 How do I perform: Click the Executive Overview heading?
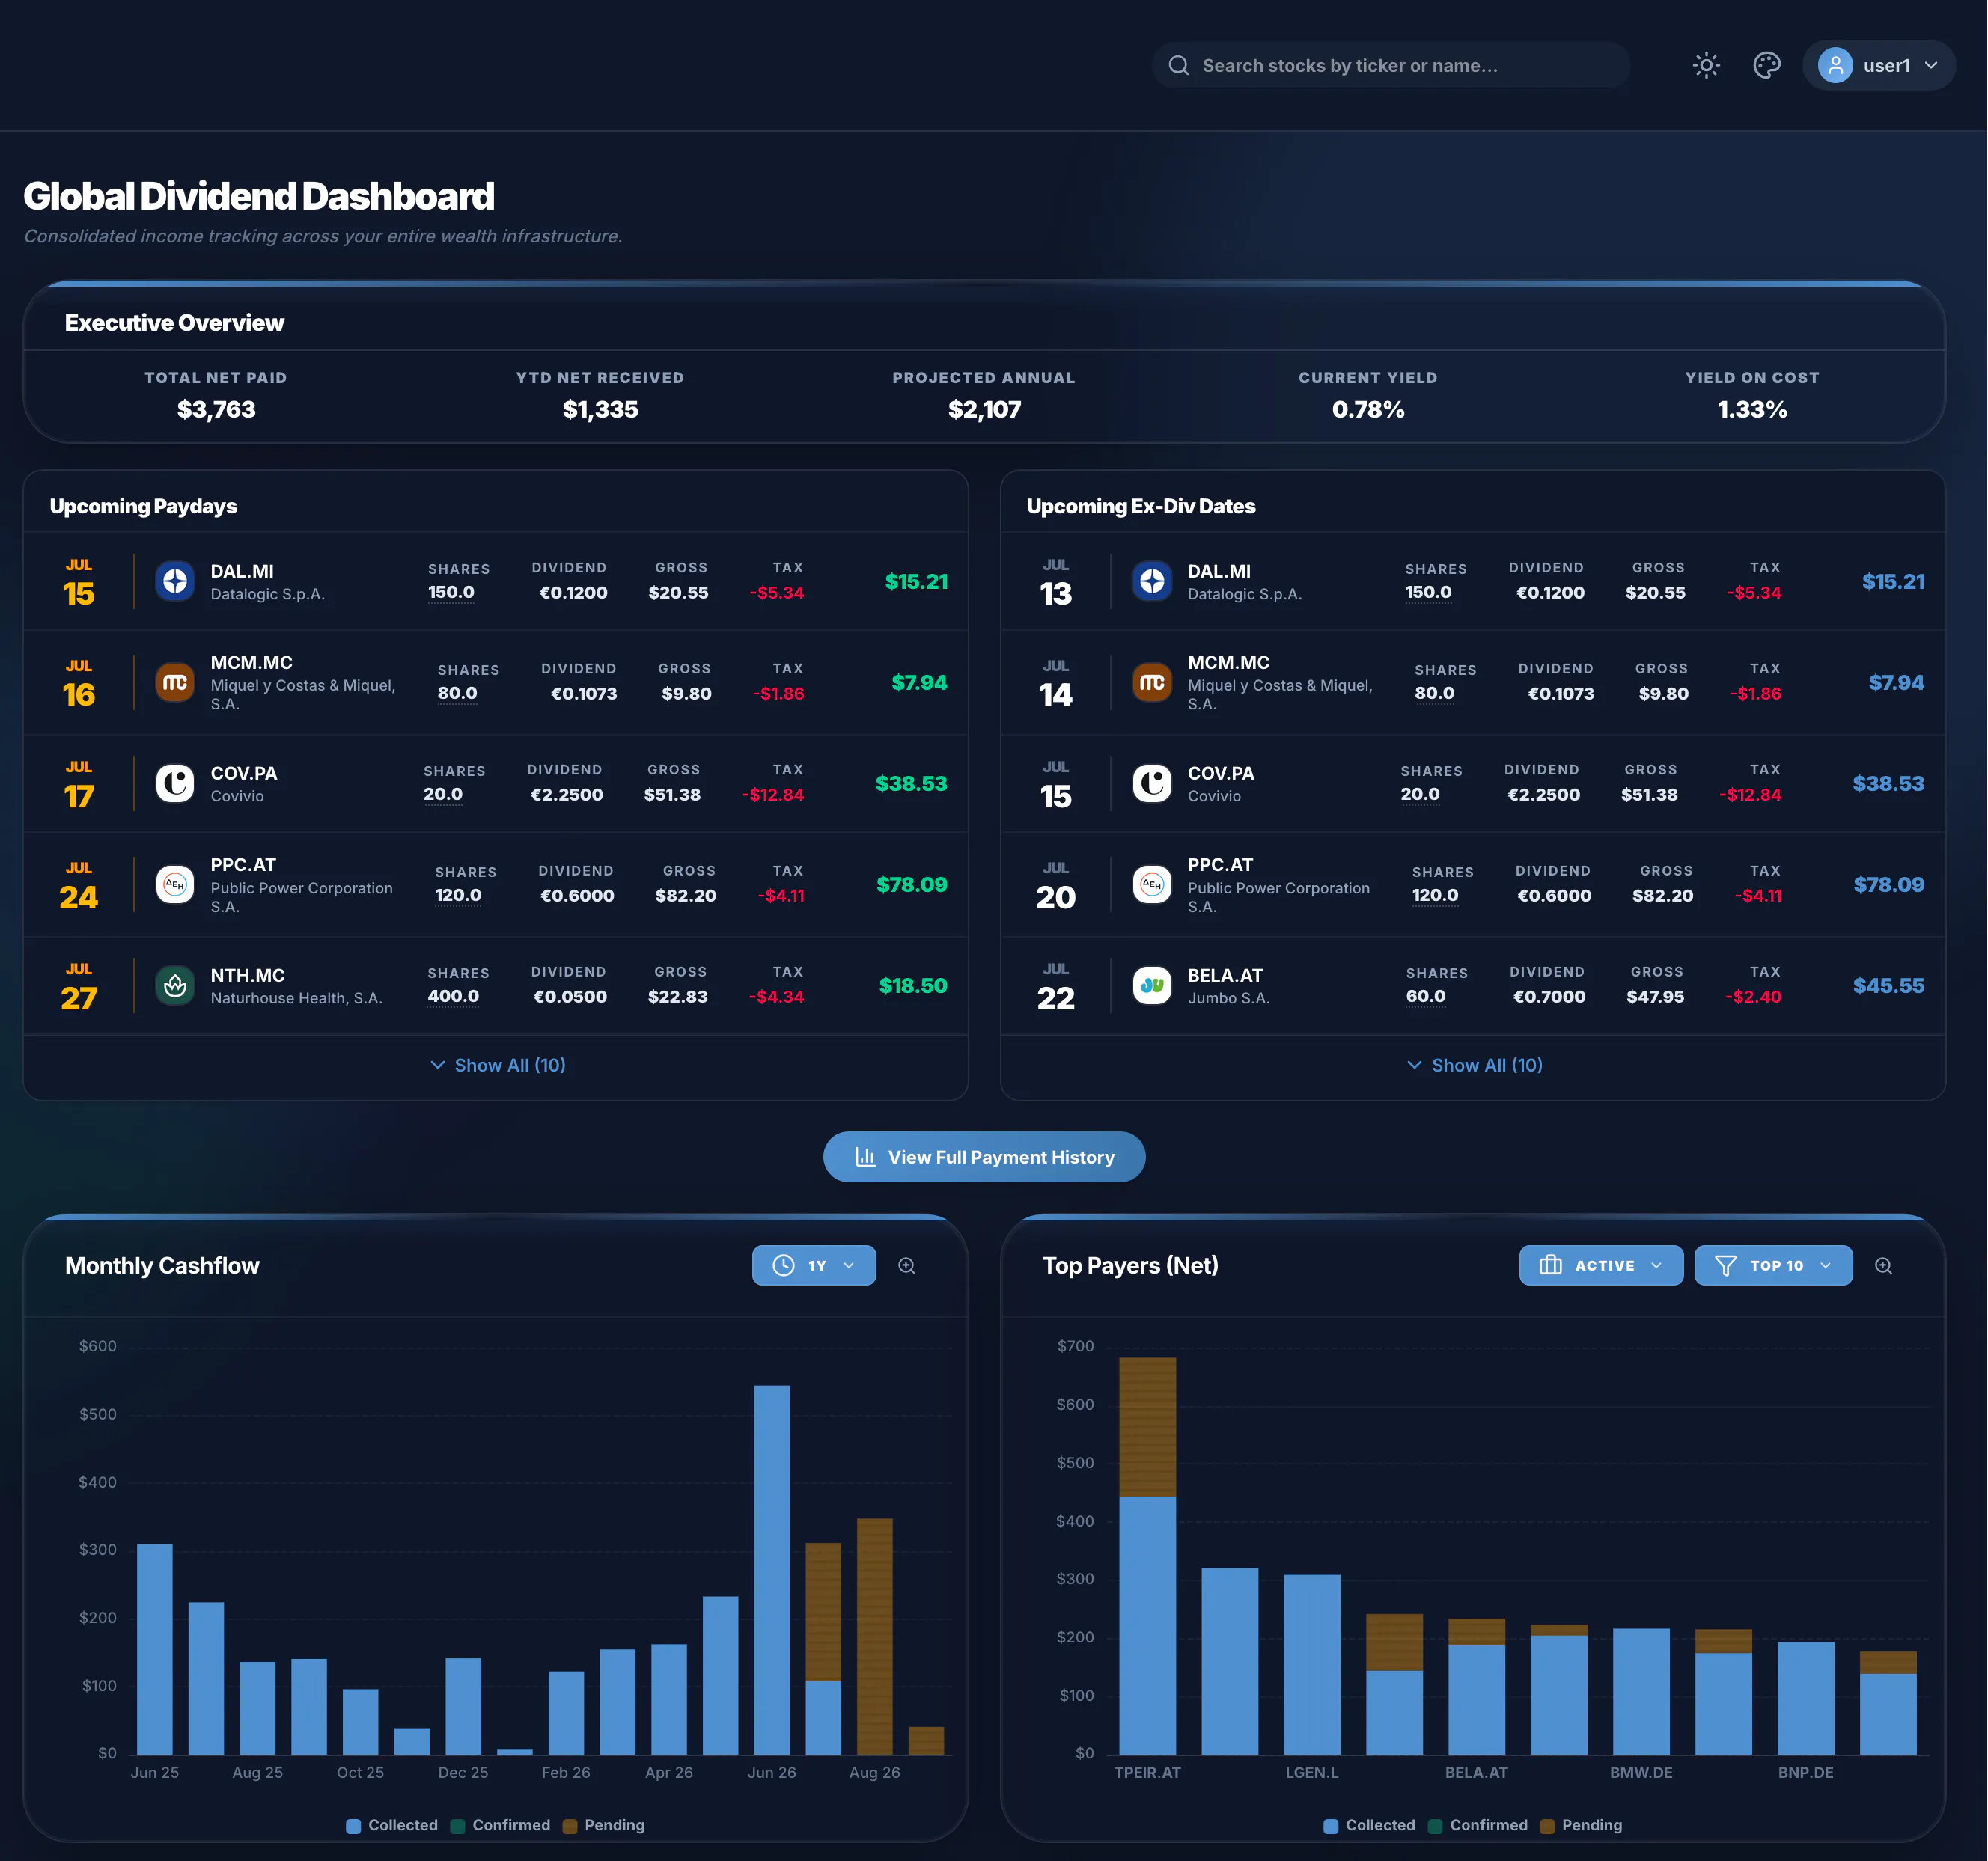174,322
